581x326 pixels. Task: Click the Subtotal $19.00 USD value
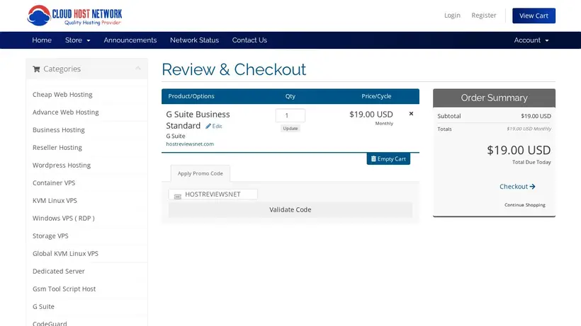click(x=536, y=116)
